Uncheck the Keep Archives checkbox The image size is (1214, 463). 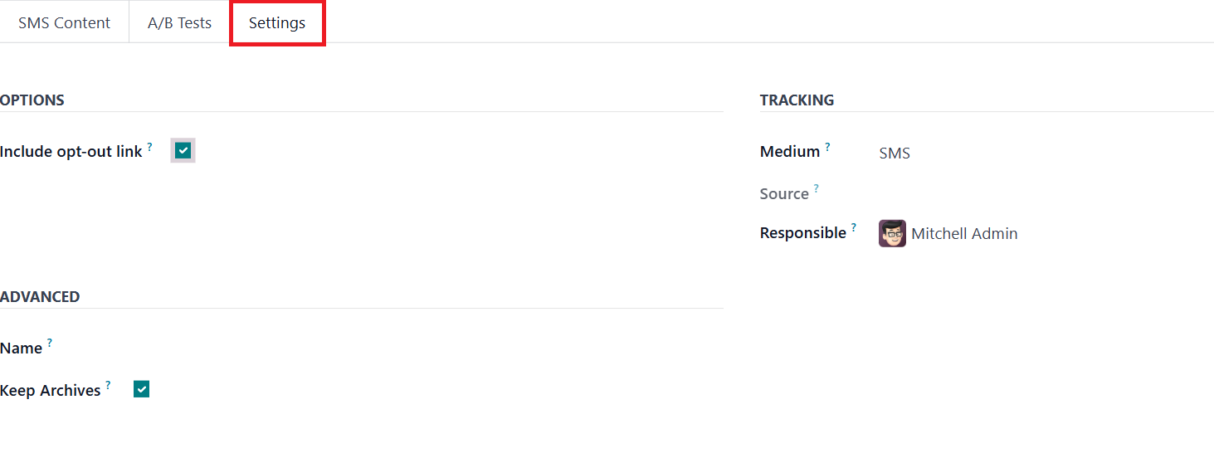[x=141, y=389]
